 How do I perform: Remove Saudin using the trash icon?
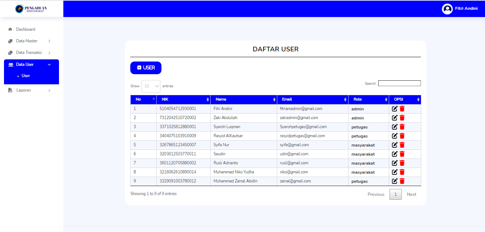pos(402,154)
